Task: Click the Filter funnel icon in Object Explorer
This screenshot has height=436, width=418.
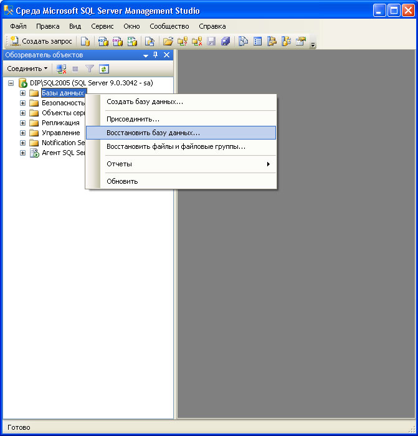Action: [x=90, y=69]
